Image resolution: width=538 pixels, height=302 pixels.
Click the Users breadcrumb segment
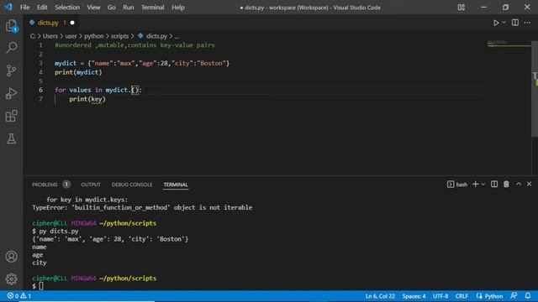[50, 36]
